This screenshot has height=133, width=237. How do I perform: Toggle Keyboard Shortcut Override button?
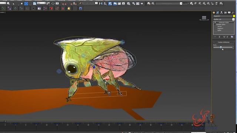(x=57, y=3)
